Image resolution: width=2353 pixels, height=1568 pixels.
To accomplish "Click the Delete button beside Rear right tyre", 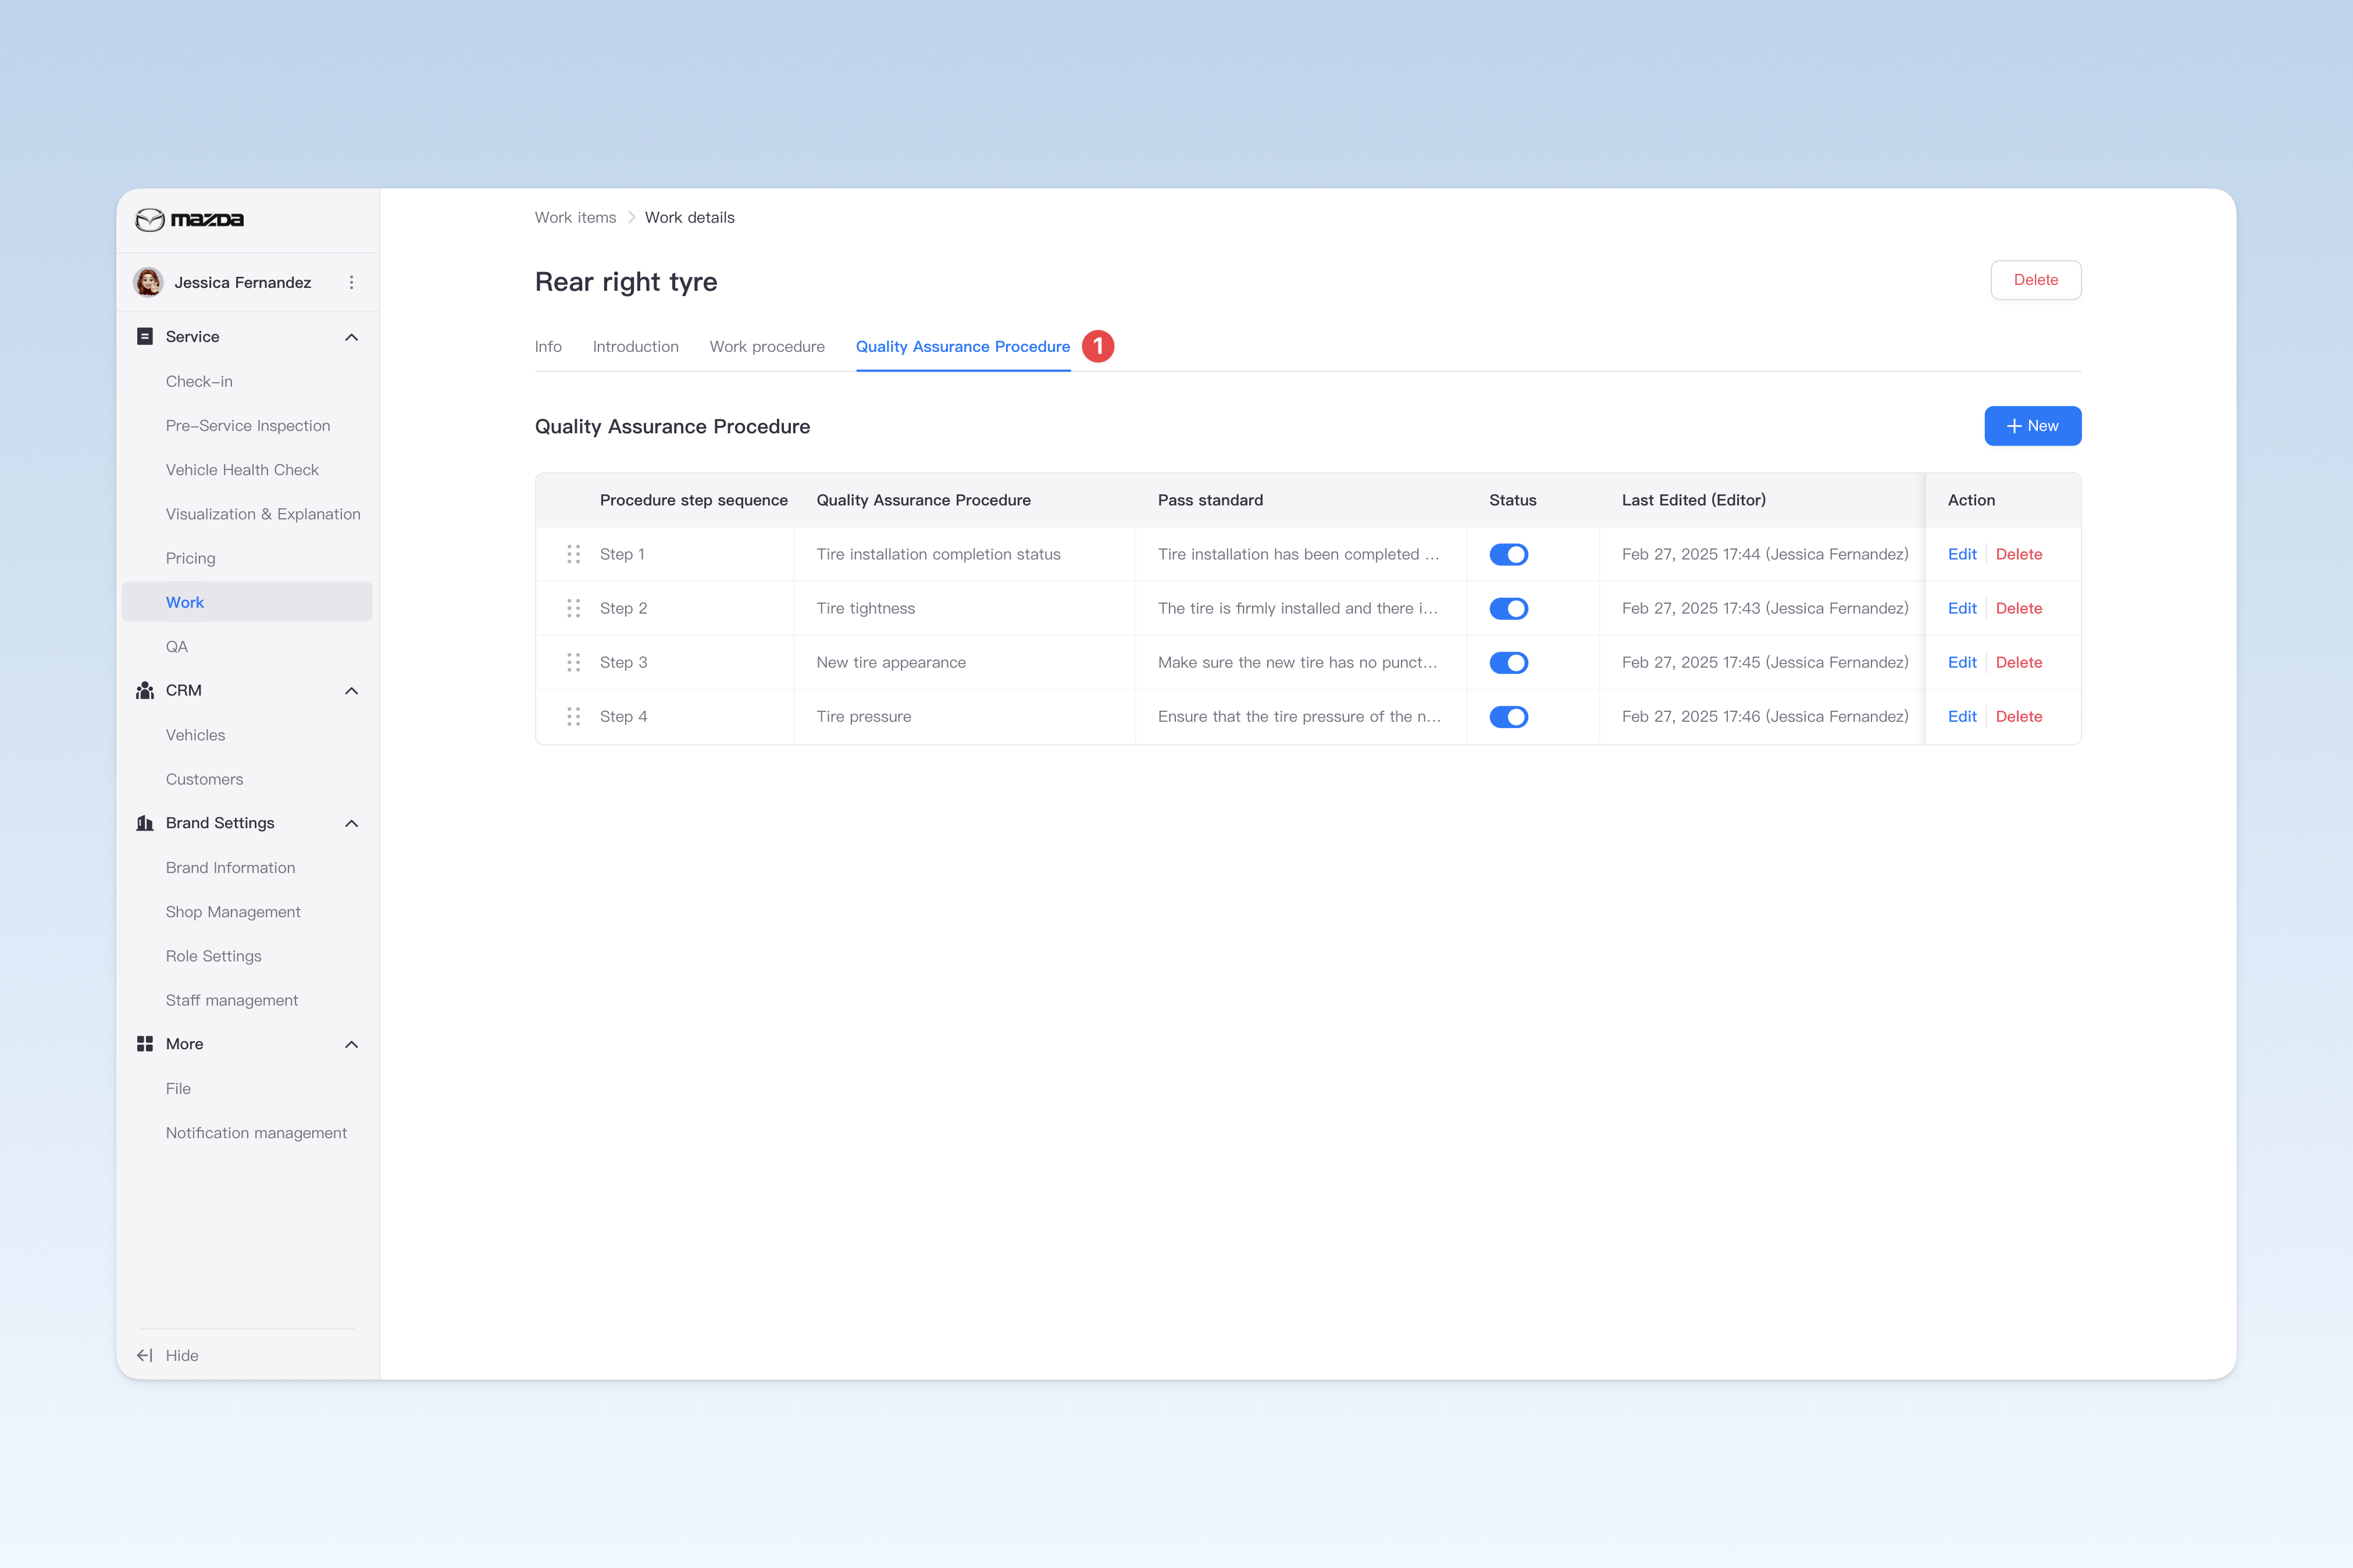I will pos(2035,280).
